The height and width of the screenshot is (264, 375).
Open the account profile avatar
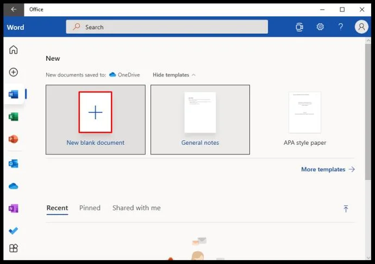click(x=361, y=27)
